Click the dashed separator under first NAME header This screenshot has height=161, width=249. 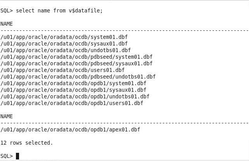coord(124,30)
